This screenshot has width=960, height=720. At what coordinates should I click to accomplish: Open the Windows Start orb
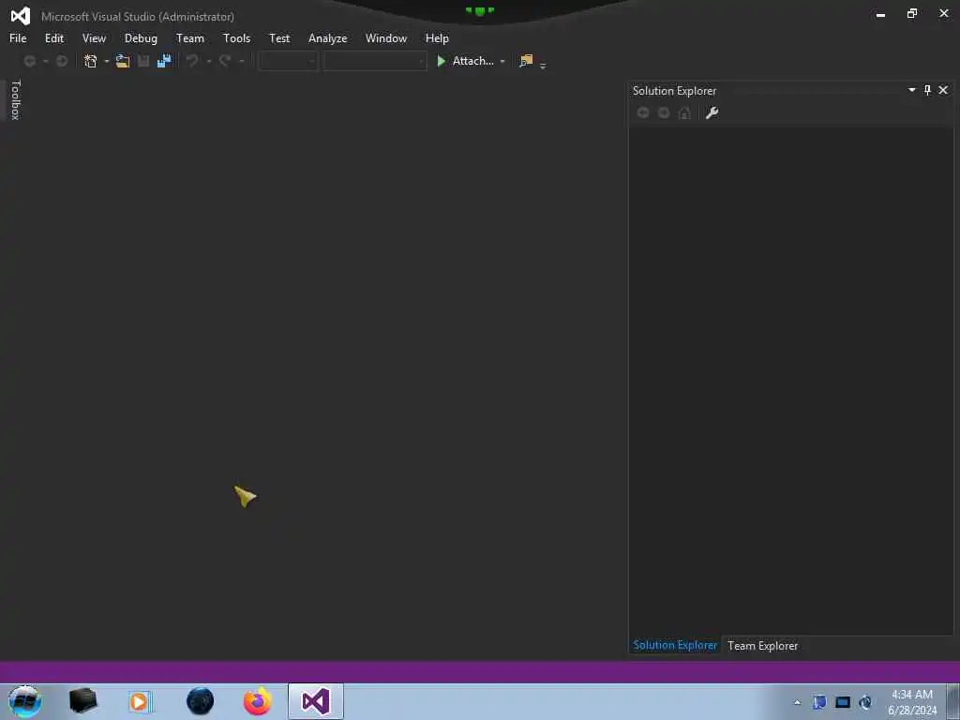pos(25,701)
